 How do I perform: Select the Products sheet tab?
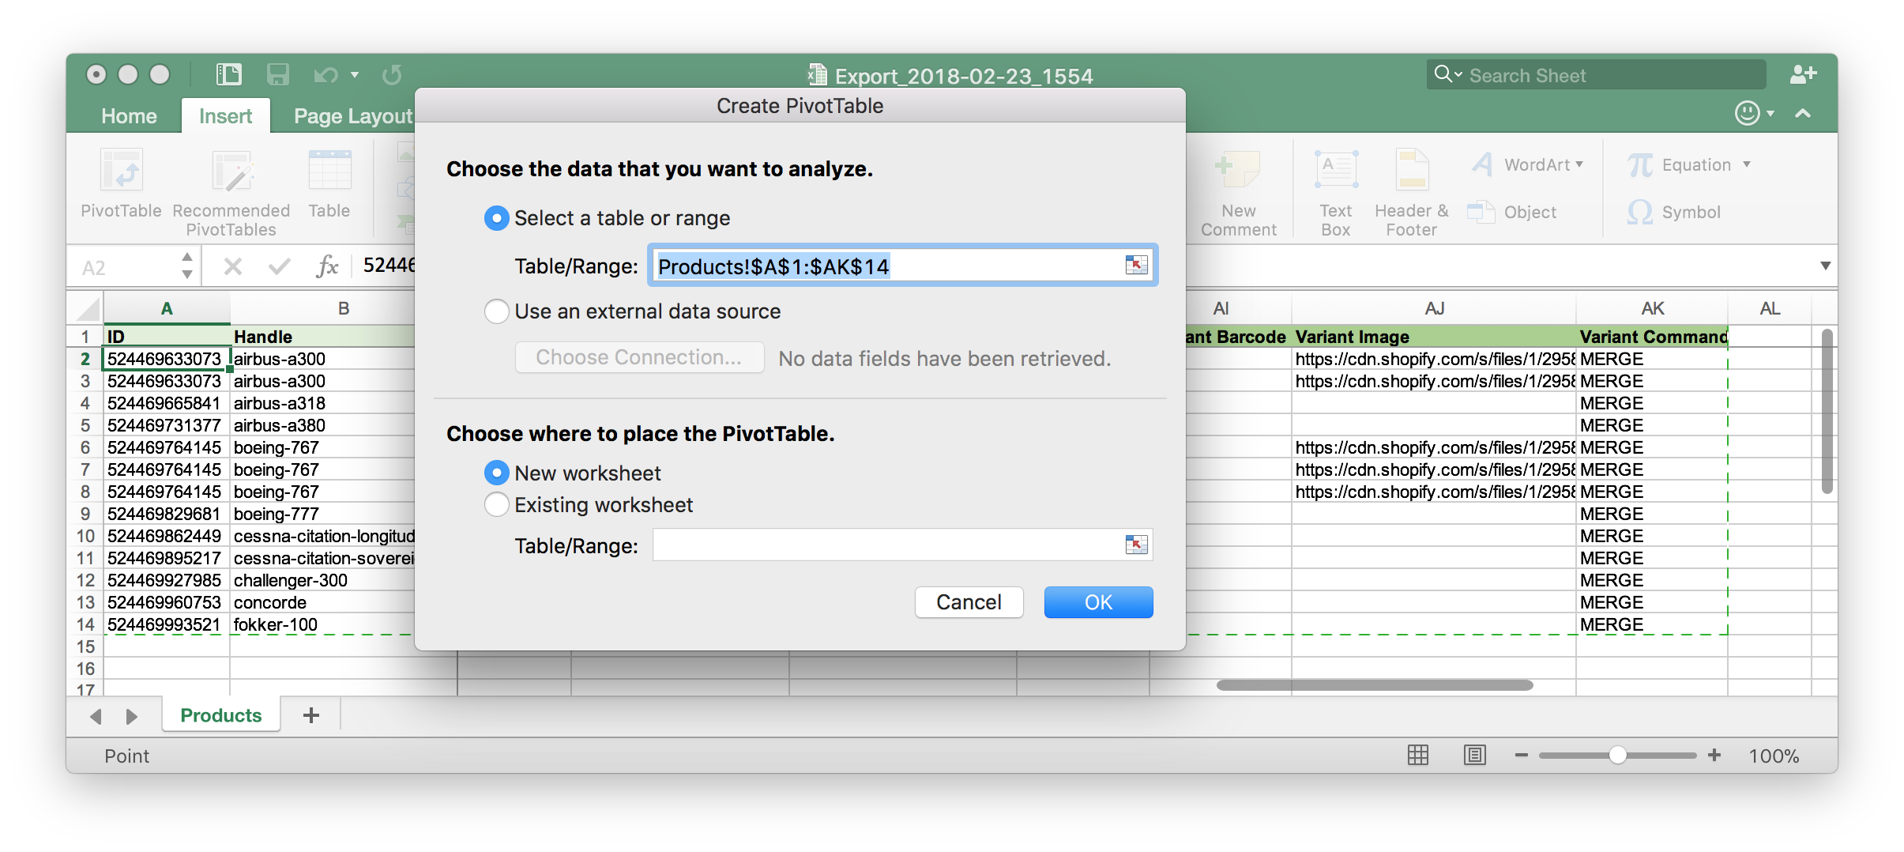click(x=221, y=715)
